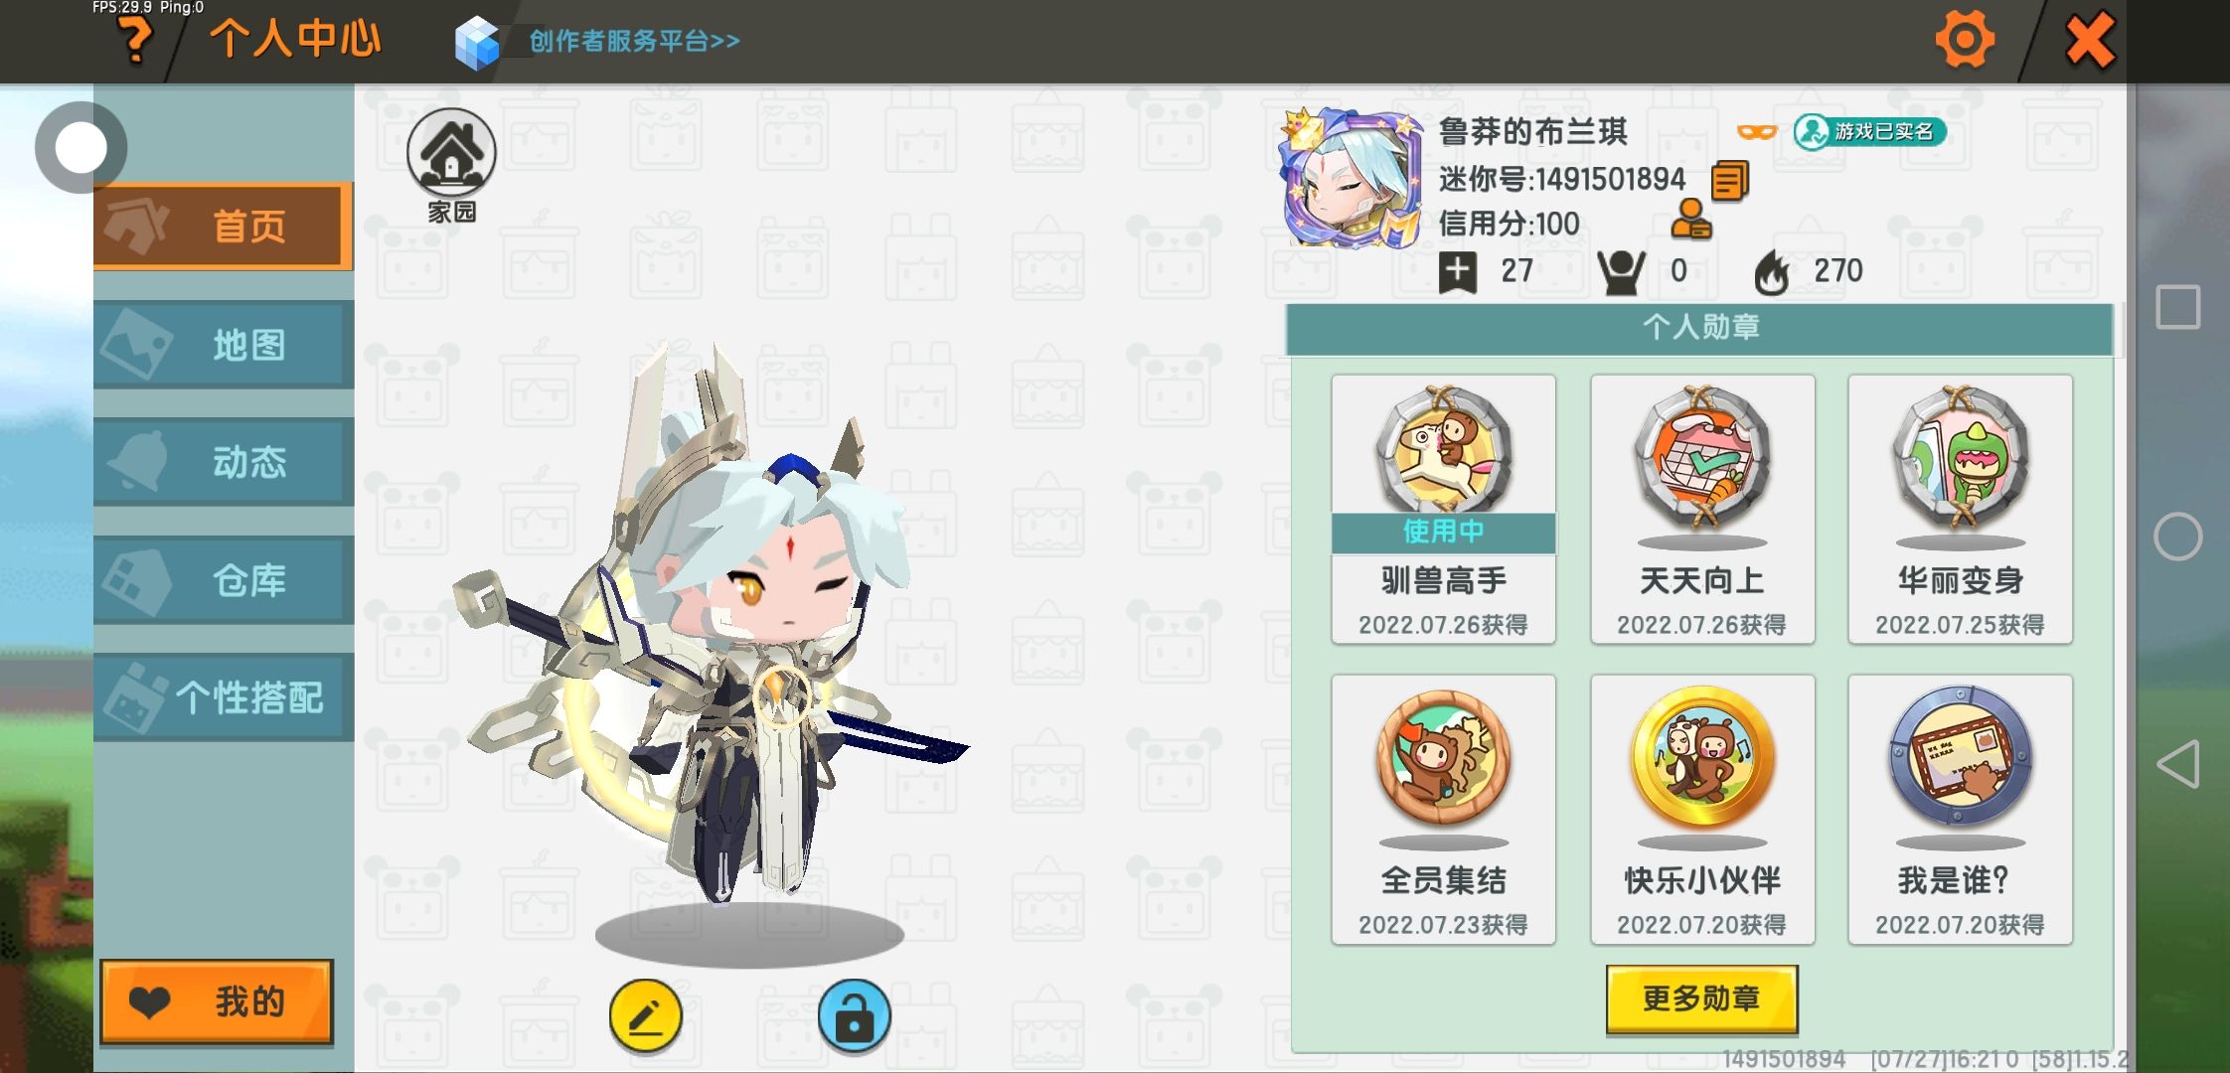Open the help question mark icon
The width and height of the screenshot is (2230, 1073).
pos(135,40)
